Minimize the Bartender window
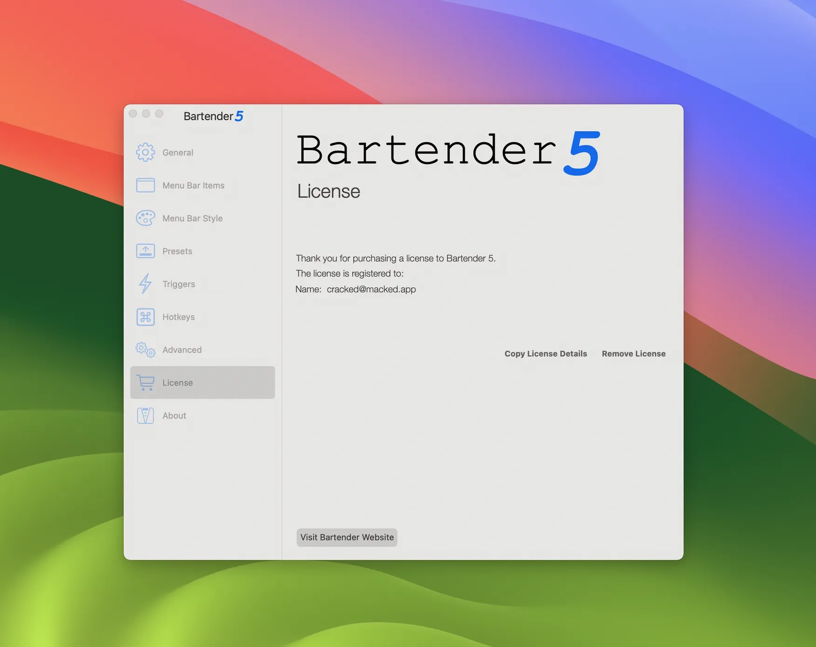Image resolution: width=816 pixels, height=647 pixels. [146, 114]
